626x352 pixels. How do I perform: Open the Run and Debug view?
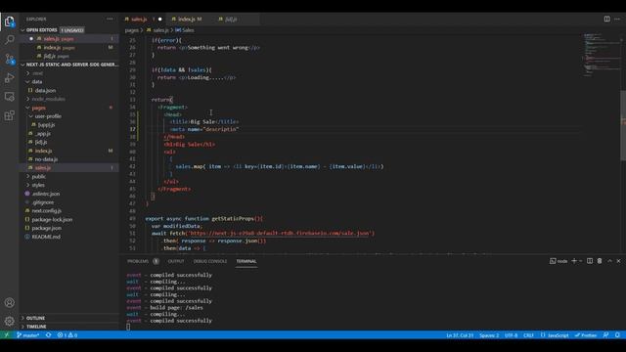tap(9, 78)
